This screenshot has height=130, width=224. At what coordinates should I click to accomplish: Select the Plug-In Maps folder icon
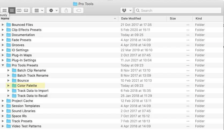click(x=9, y=55)
